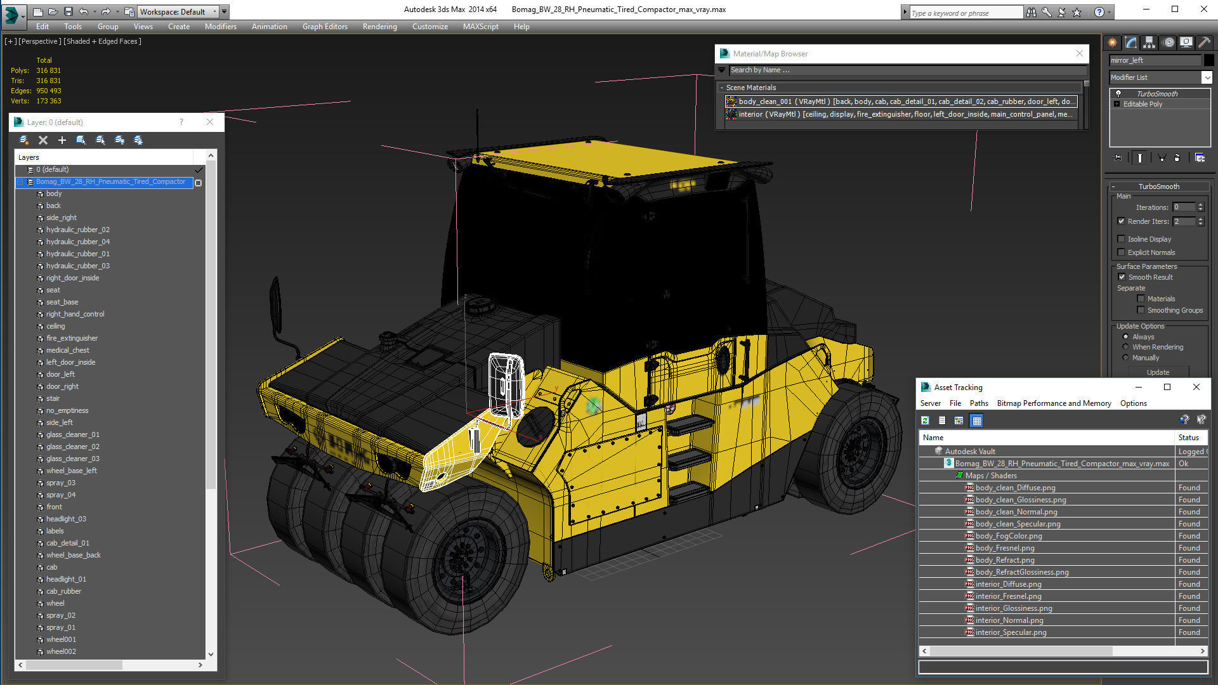Viewport: 1218px width, 685px height.
Task: Open the Motion command panel tab
Action: (x=1168, y=42)
